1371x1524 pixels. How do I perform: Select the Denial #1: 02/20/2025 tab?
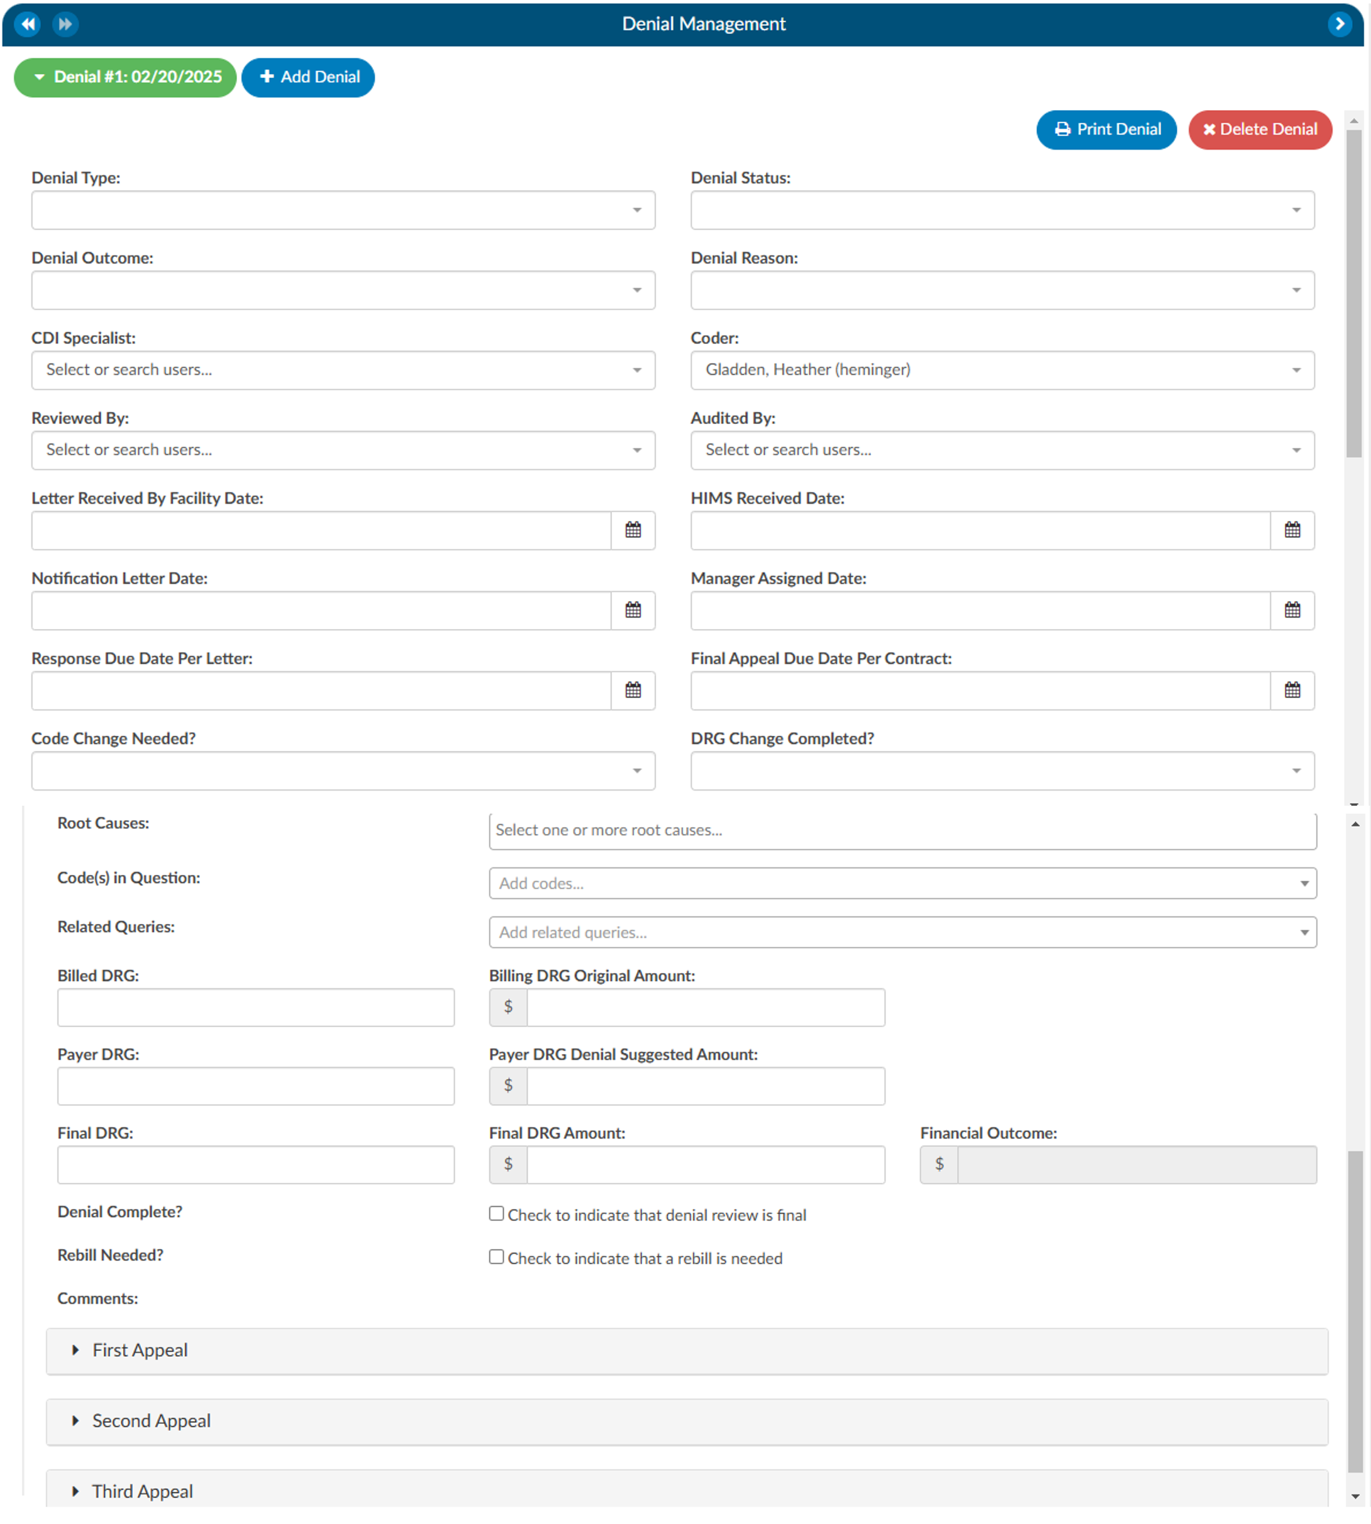pos(125,77)
